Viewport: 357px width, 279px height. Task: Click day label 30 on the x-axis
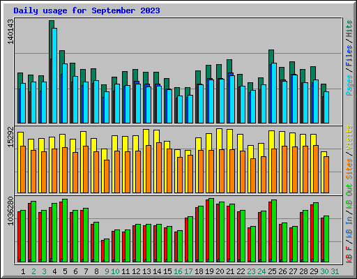pos(324,271)
